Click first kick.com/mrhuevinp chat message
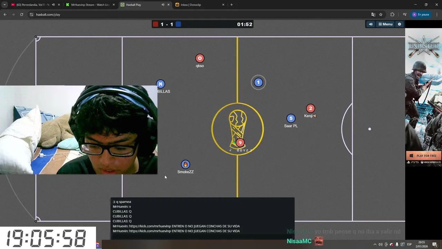Screen dimensions: 442x249 [176, 226]
